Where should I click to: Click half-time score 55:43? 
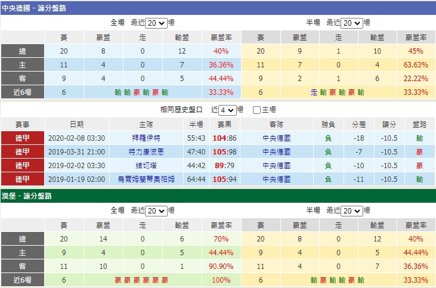point(196,138)
